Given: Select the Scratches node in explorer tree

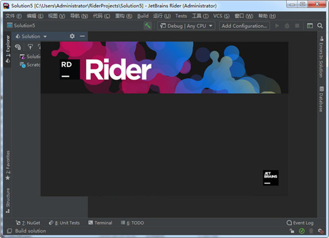Looking at the screenshot, I should click(30, 65).
